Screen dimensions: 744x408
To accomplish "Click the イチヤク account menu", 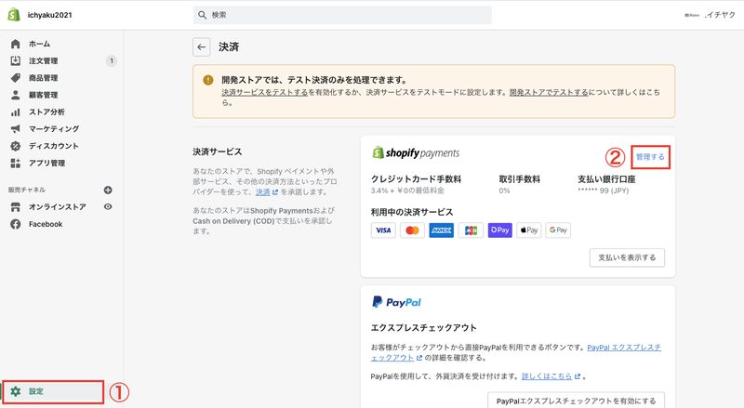I will click(710, 15).
